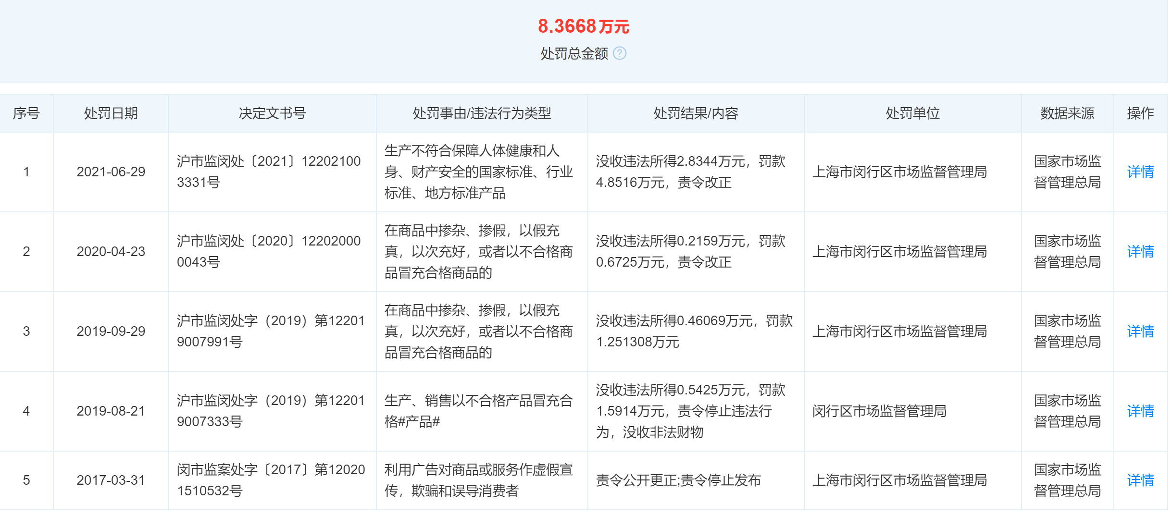Click 国家市场监督管理总局 source in row 1
The image size is (1172, 528).
pos(1068,172)
